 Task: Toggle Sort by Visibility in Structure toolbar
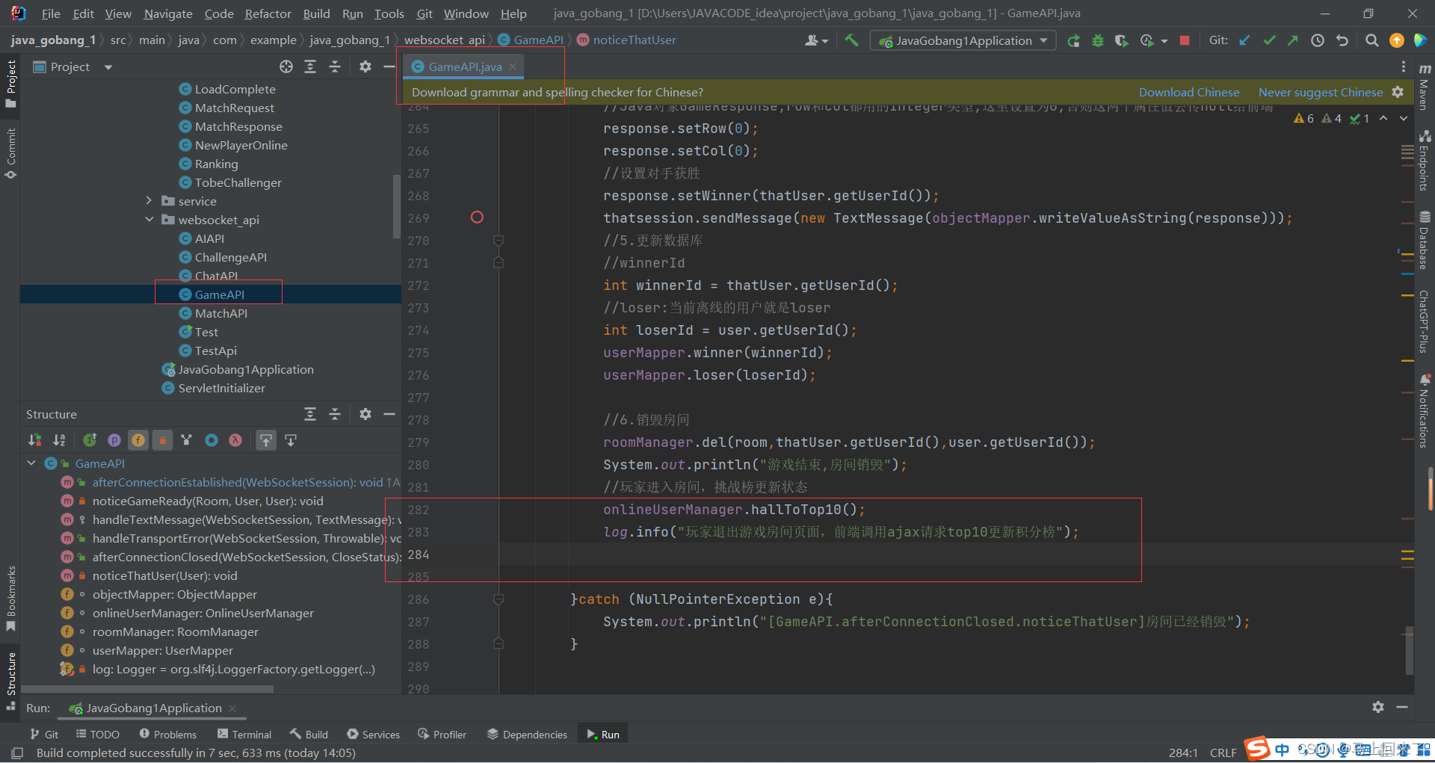pos(35,440)
